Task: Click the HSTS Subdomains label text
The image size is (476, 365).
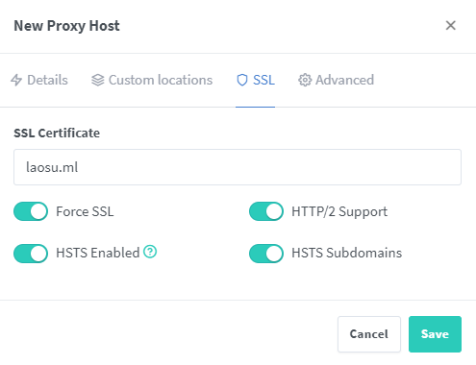Action: coord(347,253)
